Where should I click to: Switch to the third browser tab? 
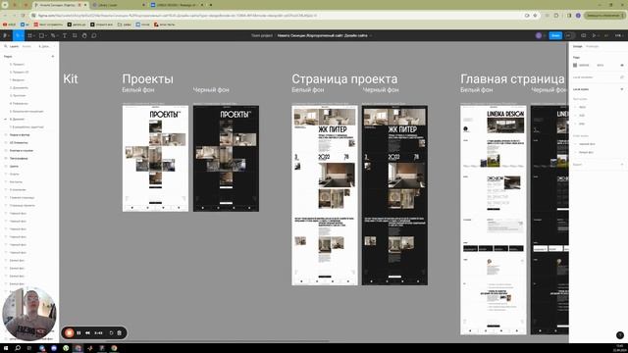[177, 5]
